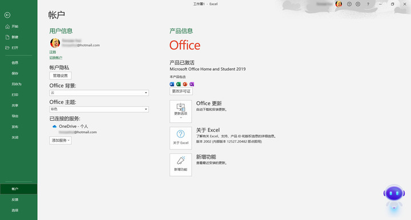Open the 更新选项 (Update Options) dropdown button

pyautogui.click(x=180, y=112)
